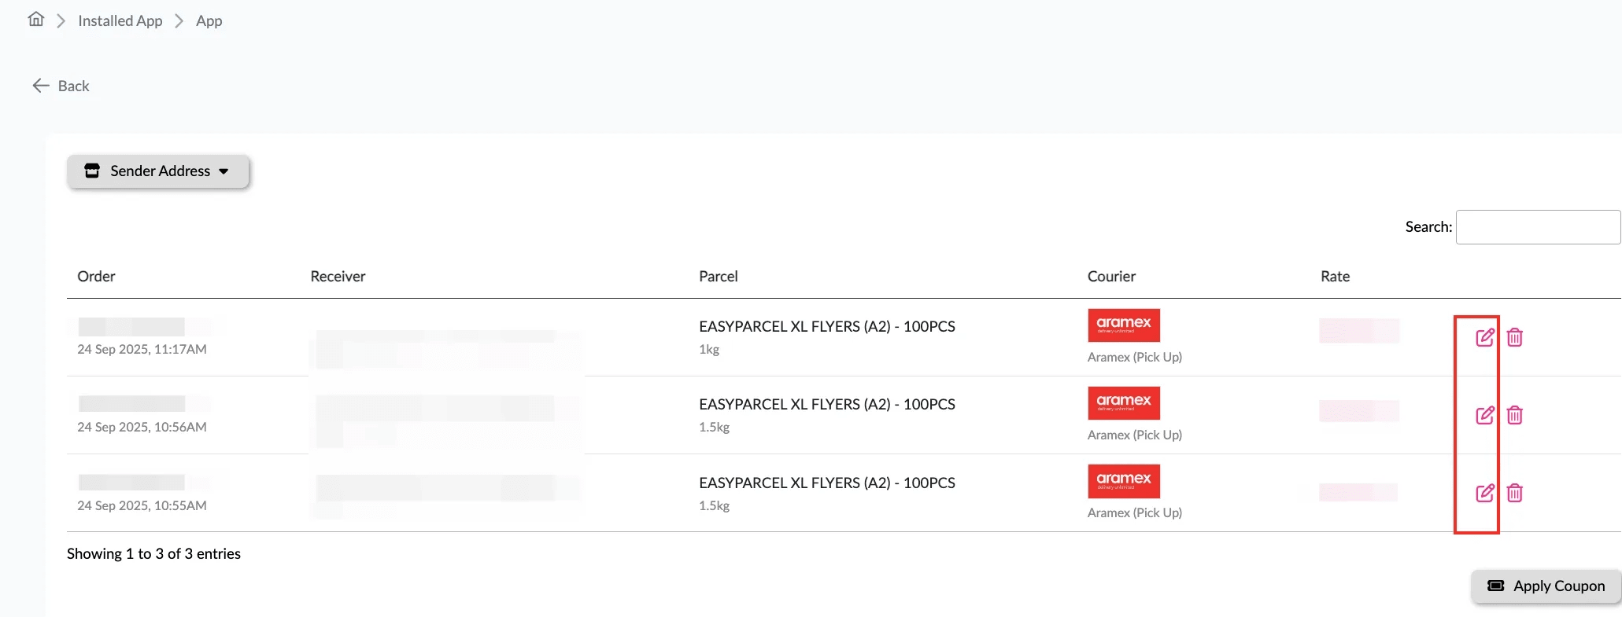This screenshot has width=1622, height=617.
Task: Open the Installed App breadcrumb link
Action: tap(120, 20)
